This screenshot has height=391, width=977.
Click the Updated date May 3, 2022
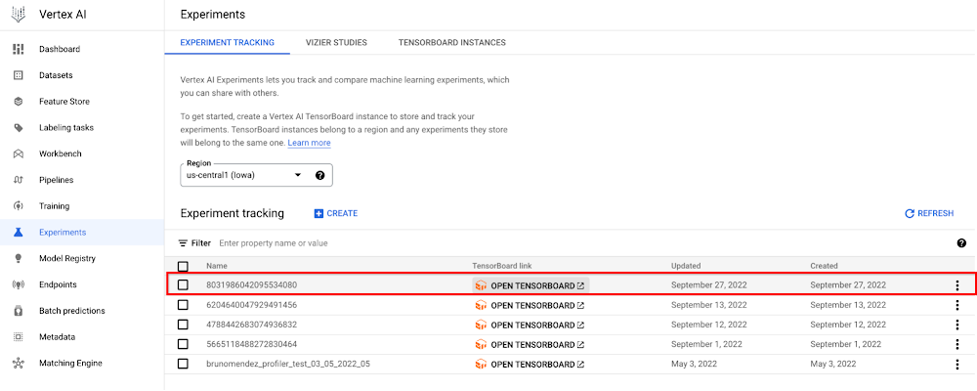(694, 365)
